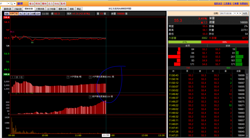Click the 哈拉 toolbar button
This screenshot has width=250, height=138.
coord(57,3)
